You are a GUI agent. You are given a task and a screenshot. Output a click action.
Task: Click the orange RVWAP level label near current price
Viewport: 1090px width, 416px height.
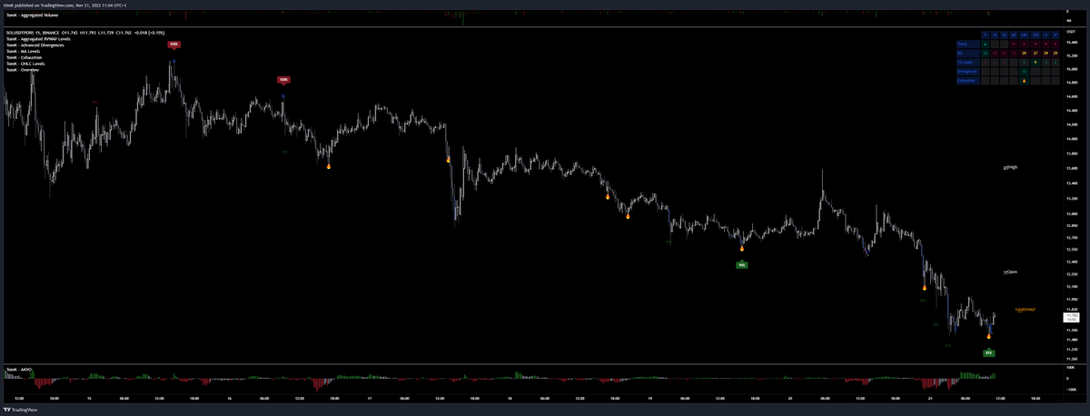click(x=1026, y=310)
